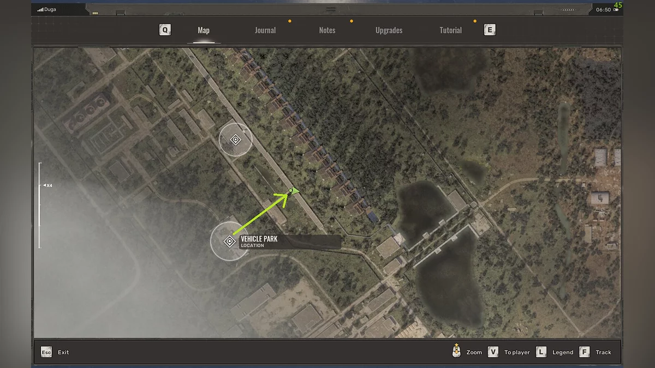Center map with To player
Screen dimensions: 655x368
(x=517, y=352)
